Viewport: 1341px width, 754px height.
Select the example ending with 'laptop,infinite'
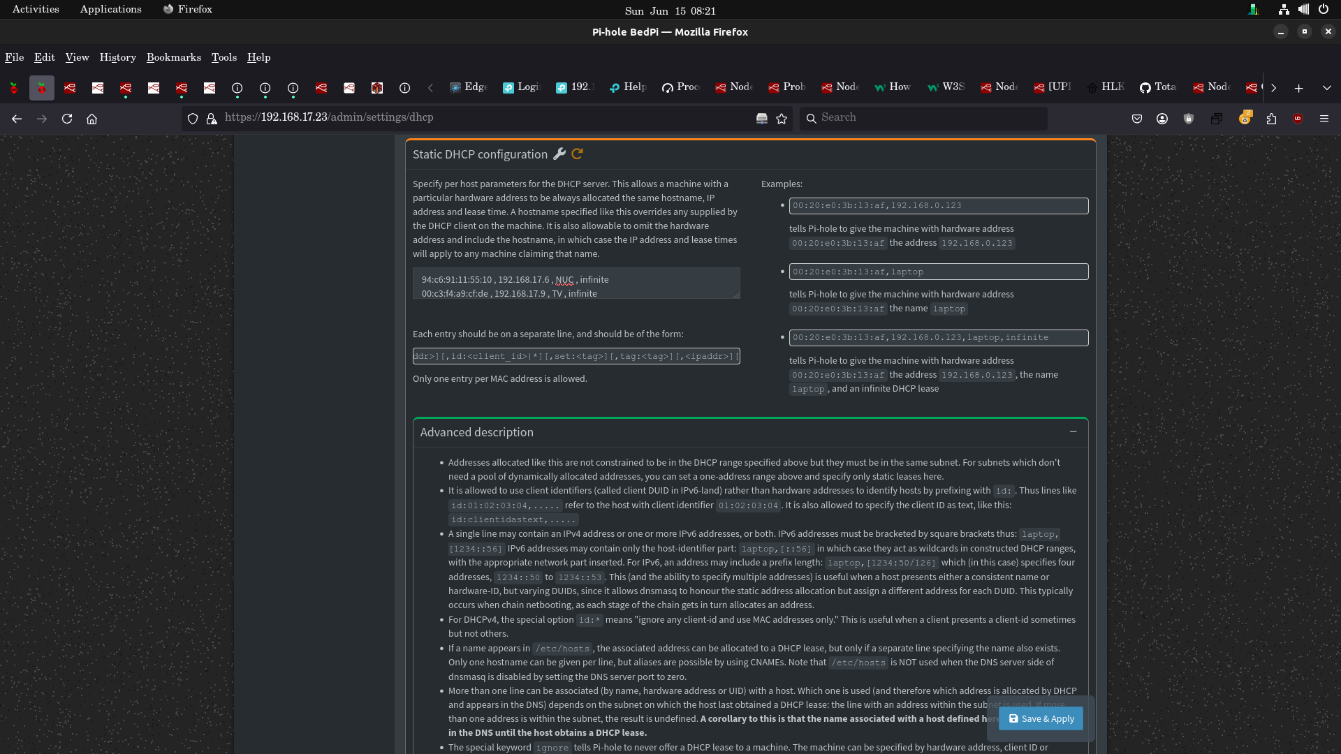(939, 337)
